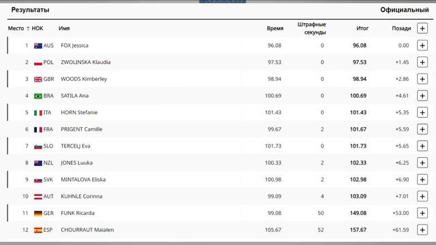Expand all rows with header plus button

(422, 29)
